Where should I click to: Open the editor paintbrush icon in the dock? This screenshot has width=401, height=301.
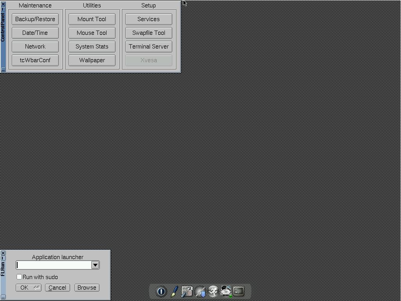tap(174, 291)
